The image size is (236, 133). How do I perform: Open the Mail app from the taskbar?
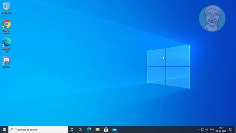[x=114, y=130]
